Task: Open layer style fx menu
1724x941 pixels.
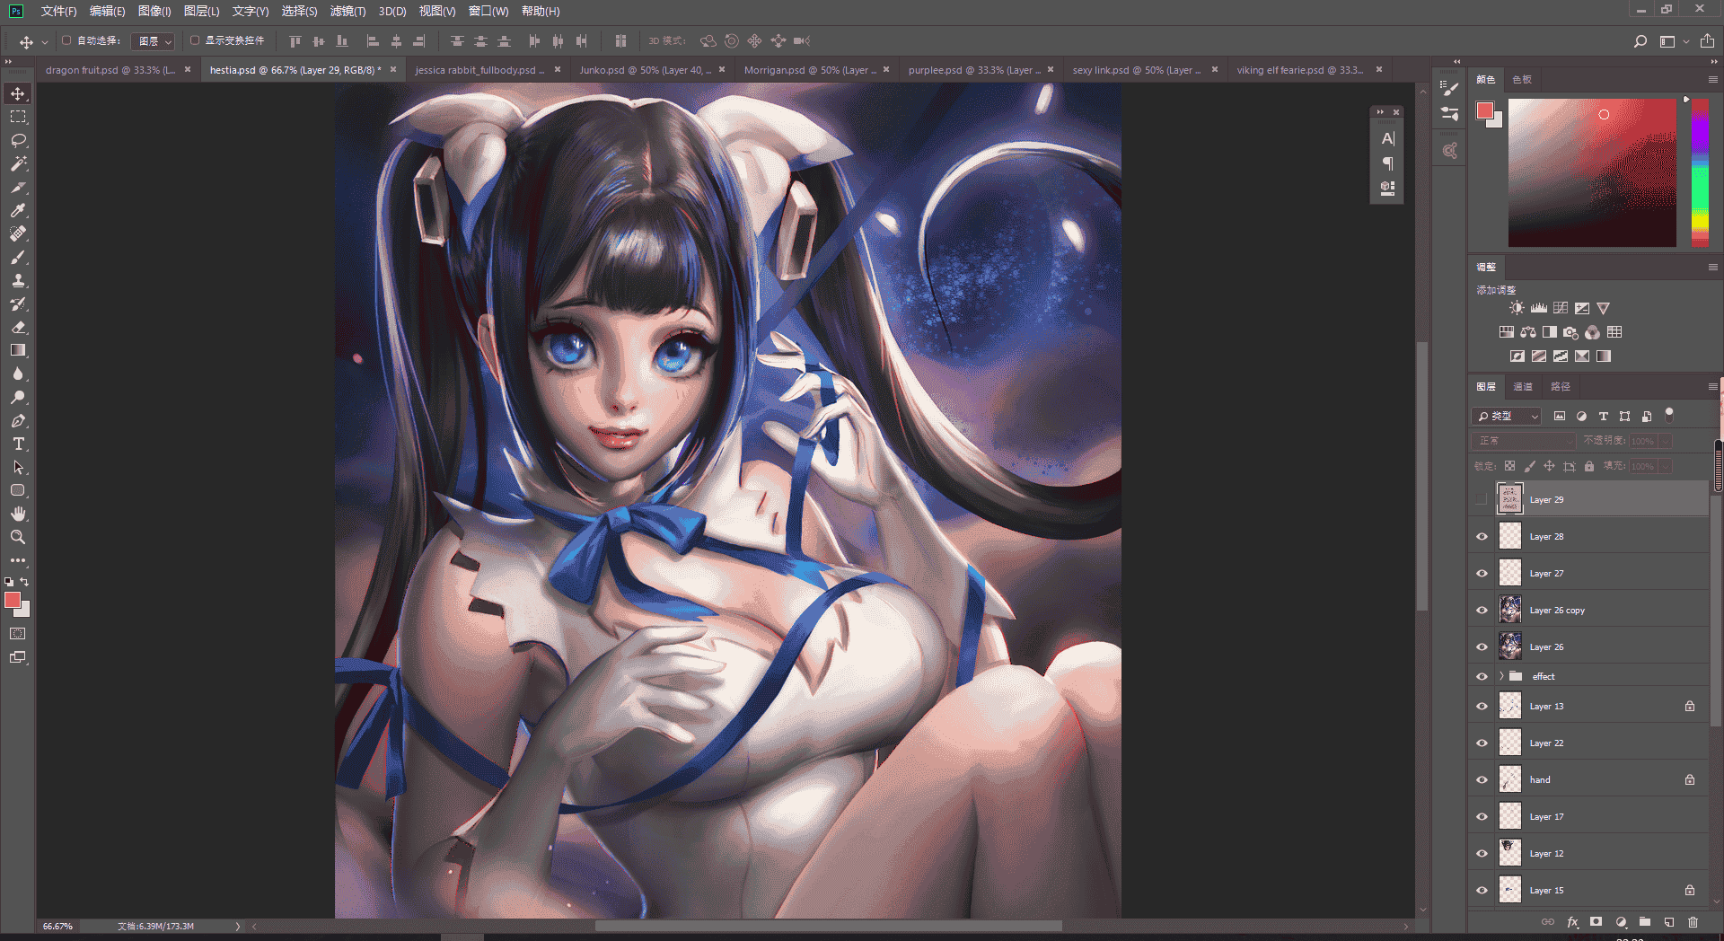Action: (1572, 922)
